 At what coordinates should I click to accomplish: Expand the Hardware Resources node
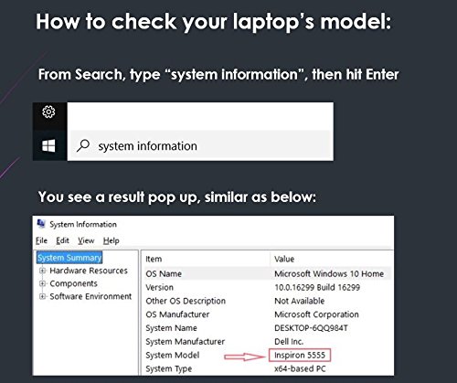point(43,271)
